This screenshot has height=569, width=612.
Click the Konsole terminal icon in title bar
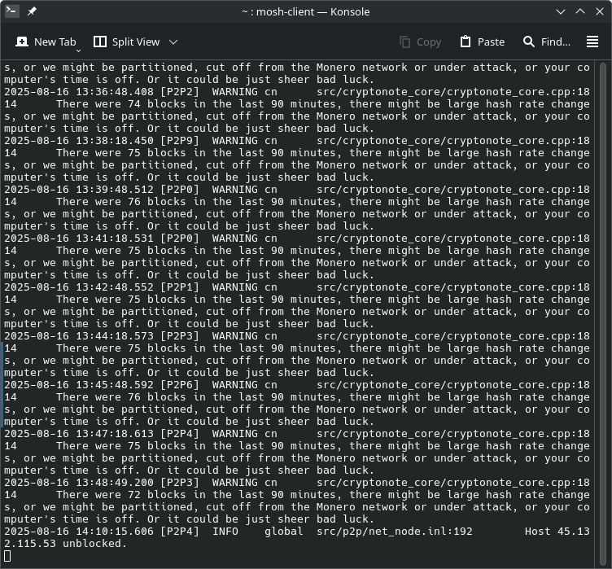point(12,11)
